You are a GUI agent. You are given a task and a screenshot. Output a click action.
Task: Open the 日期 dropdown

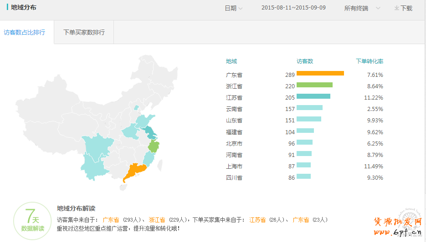pyautogui.click(x=233, y=8)
